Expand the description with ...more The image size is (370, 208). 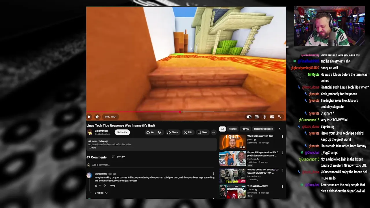[x=92, y=148]
